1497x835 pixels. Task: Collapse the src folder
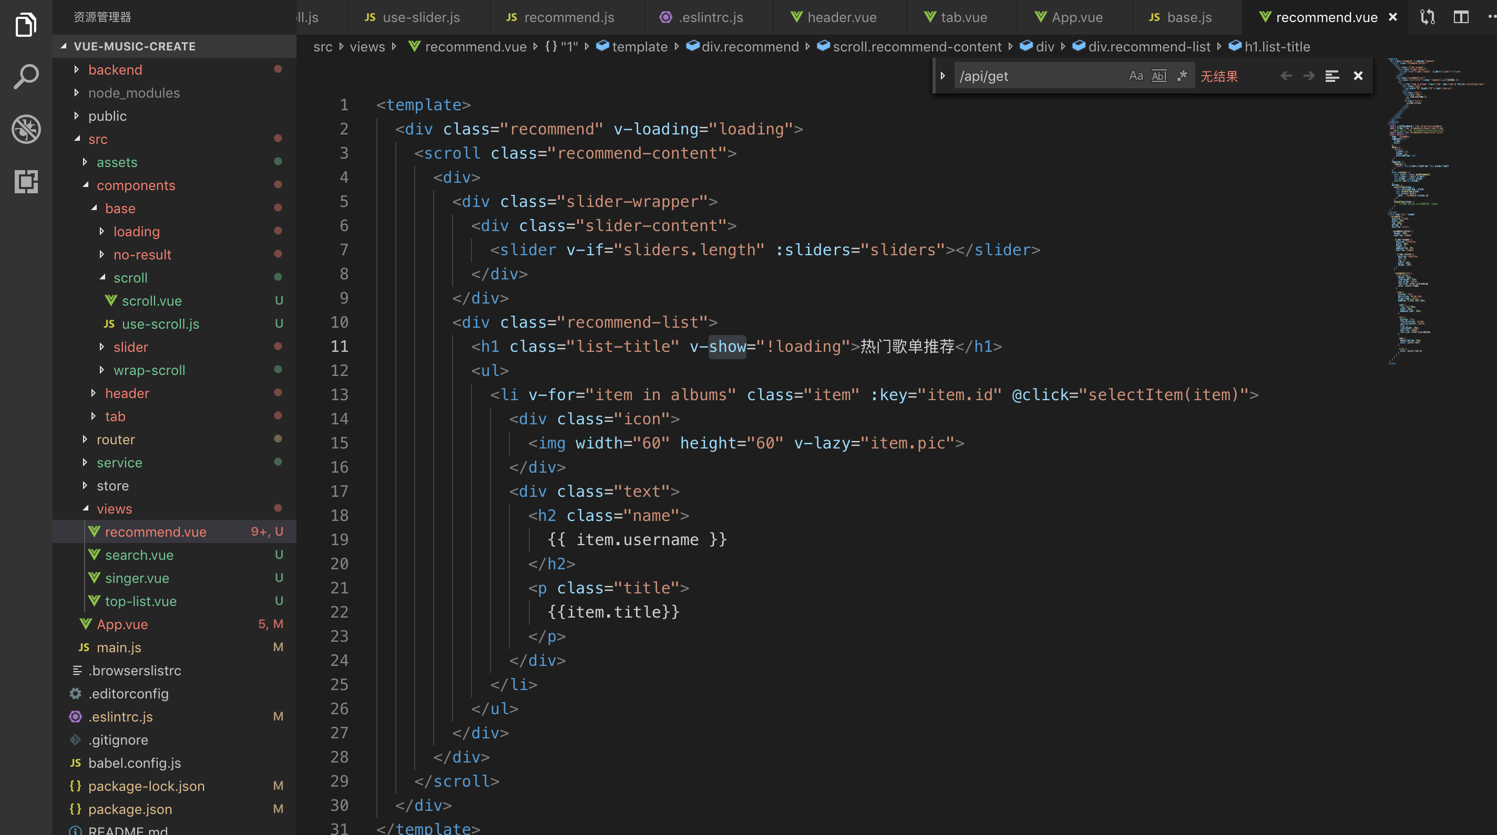pos(175,139)
